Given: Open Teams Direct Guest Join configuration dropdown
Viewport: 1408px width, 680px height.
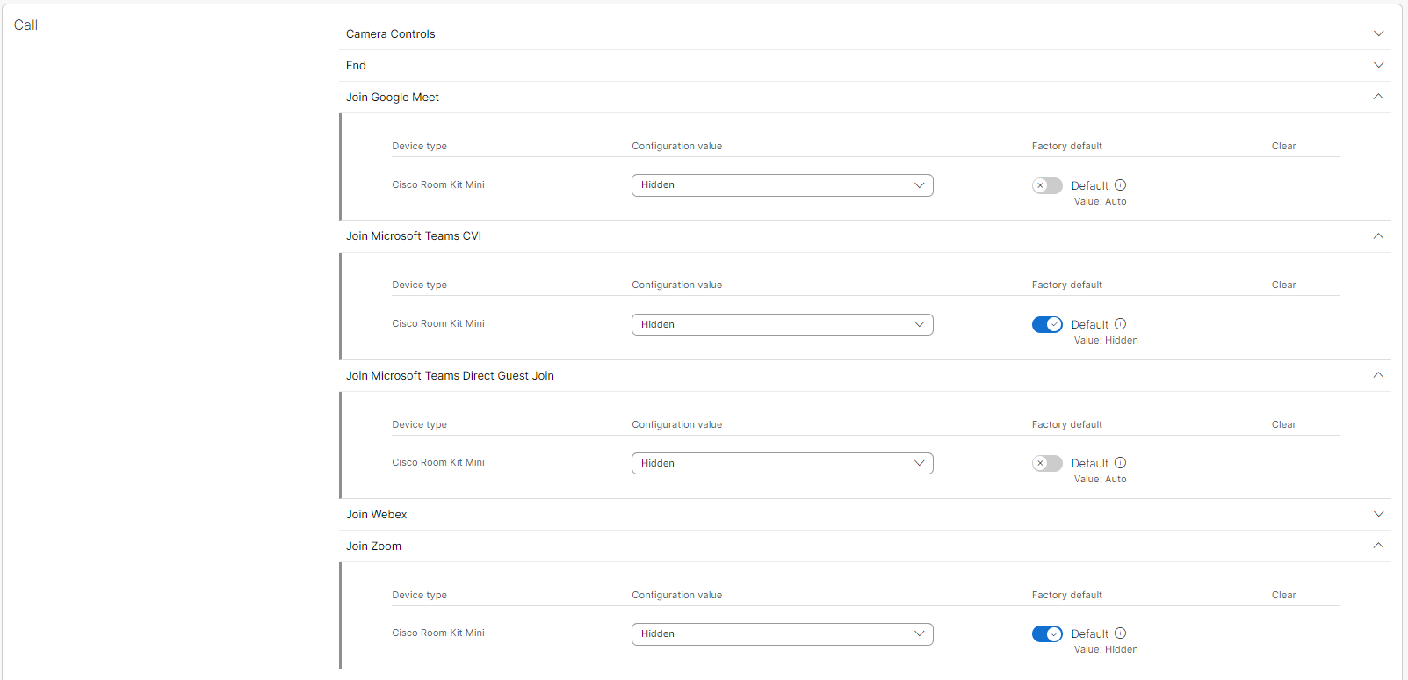Looking at the screenshot, I should coord(782,463).
